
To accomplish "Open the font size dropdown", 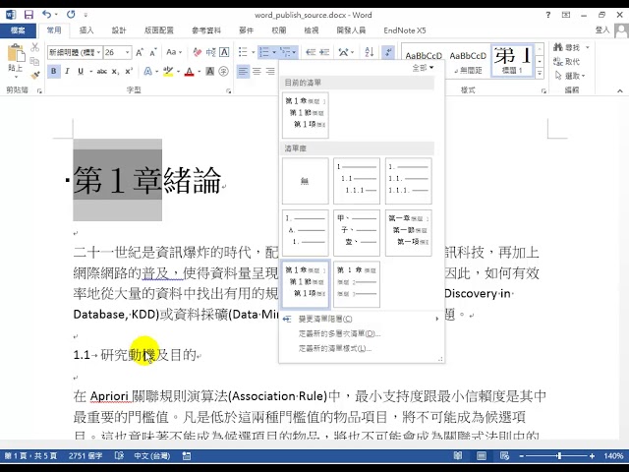I will click(x=127, y=52).
